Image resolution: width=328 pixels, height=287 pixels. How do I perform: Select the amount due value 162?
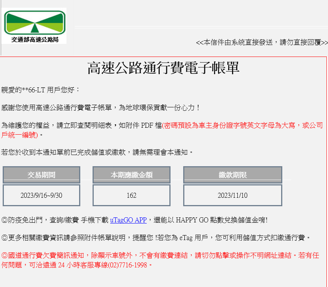tap(132, 195)
